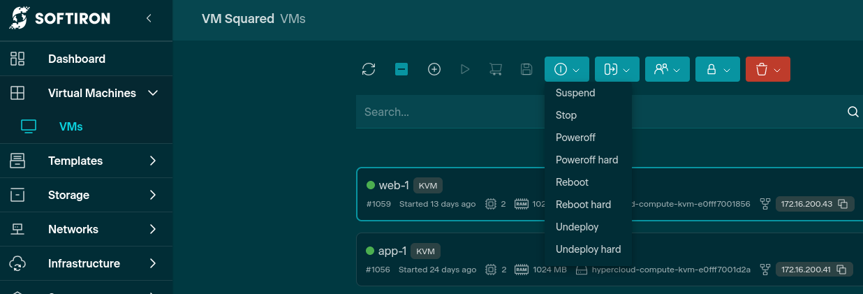The width and height of the screenshot is (863, 294).
Task: Click the search magnifier icon
Action: tap(853, 112)
